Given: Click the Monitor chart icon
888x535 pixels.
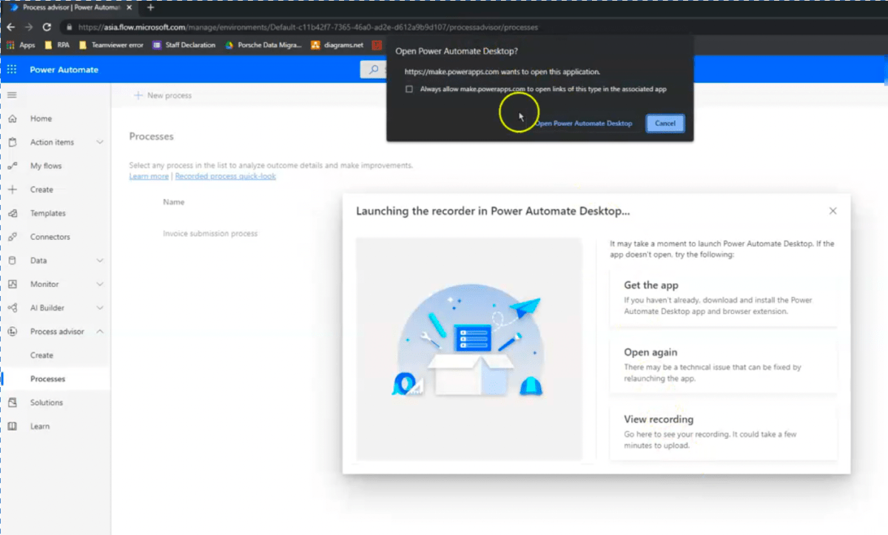Looking at the screenshot, I should click(13, 284).
